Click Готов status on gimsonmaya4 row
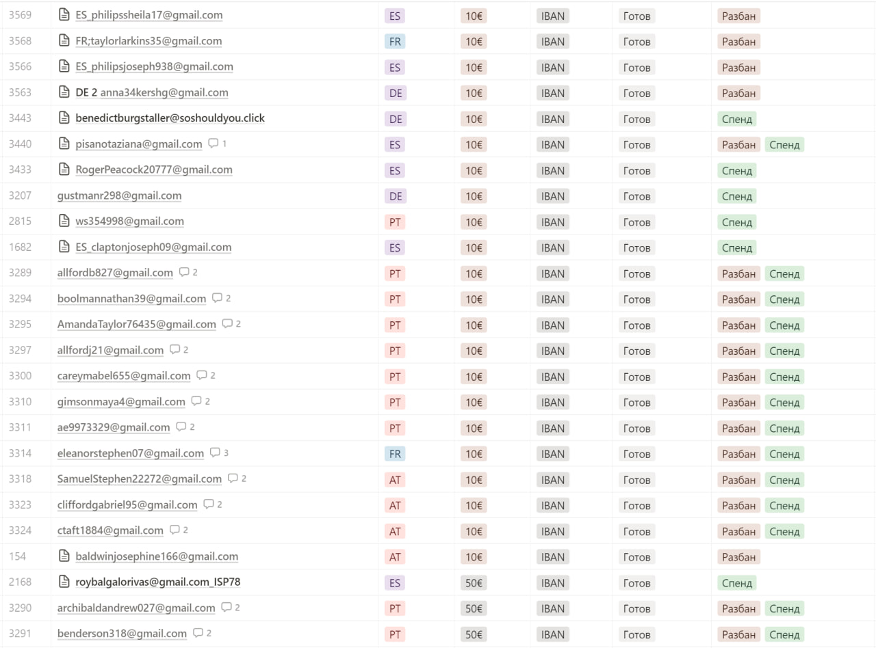876x648 pixels. tap(636, 403)
